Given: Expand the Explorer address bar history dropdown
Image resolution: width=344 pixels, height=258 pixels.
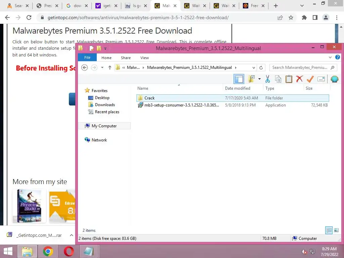Looking at the screenshot, I should tap(254, 68).
